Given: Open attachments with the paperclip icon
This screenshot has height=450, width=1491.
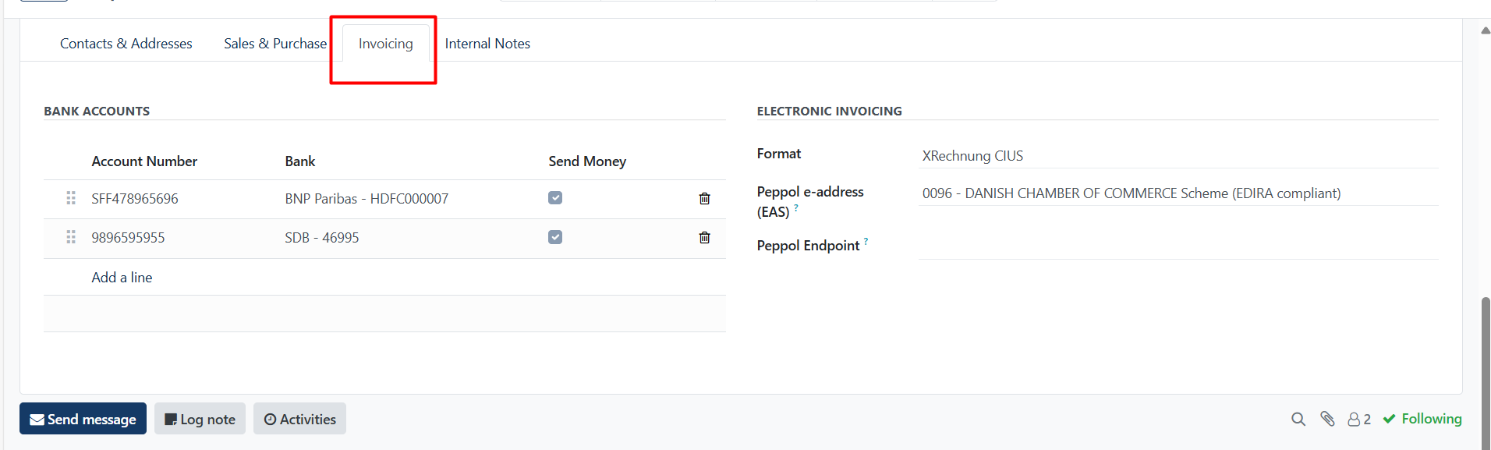Looking at the screenshot, I should [x=1327, y=420].
